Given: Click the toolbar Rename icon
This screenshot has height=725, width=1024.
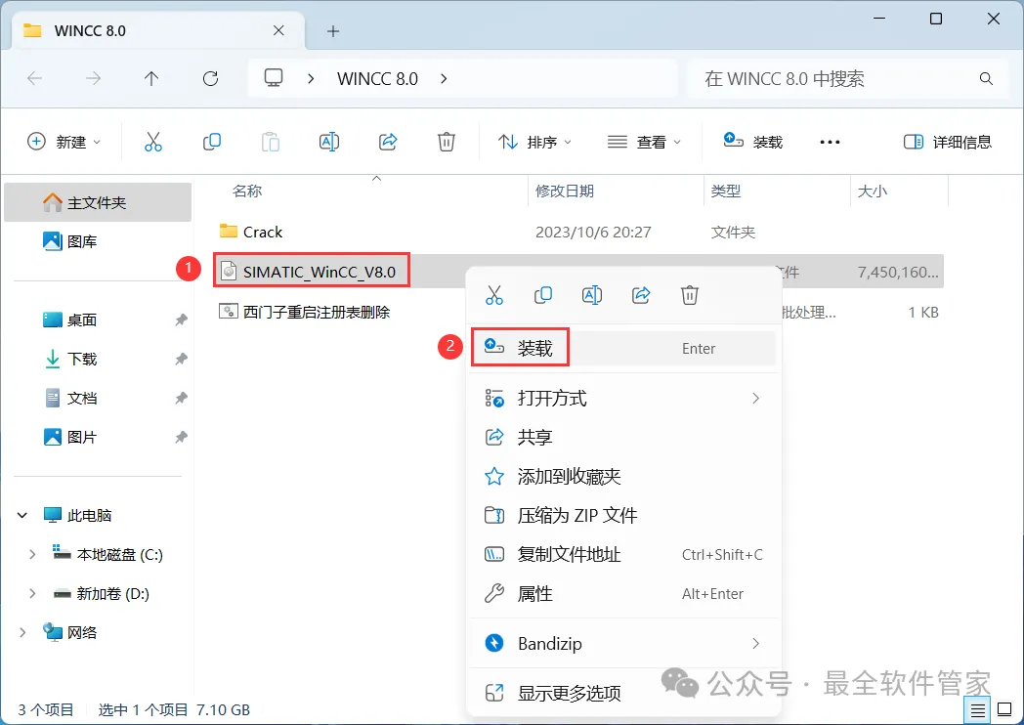Looking at the screenshot, I should [x=329, y=142].
